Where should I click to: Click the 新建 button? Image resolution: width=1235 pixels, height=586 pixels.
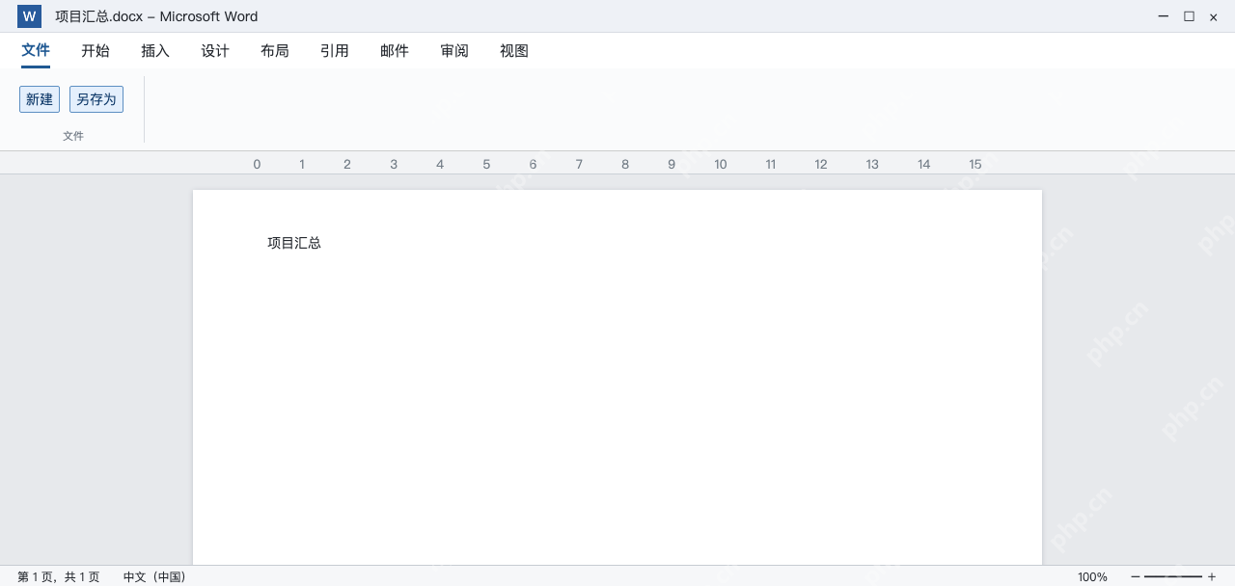40,99
